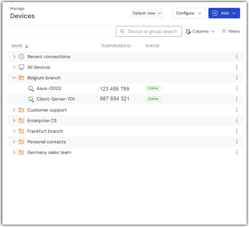Viewport: 249px width, 227px height.
Task: Select the Client-Server-701 device name
Action: pos(56,99)
